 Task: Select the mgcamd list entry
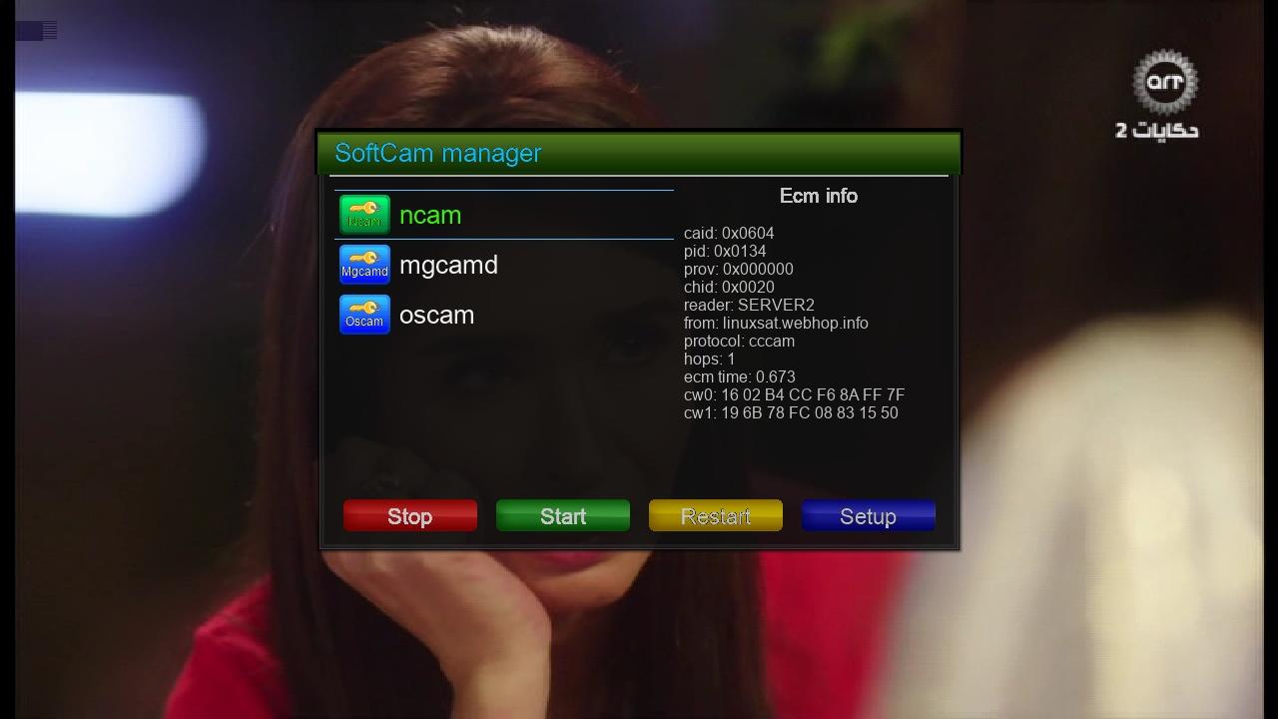504,265
